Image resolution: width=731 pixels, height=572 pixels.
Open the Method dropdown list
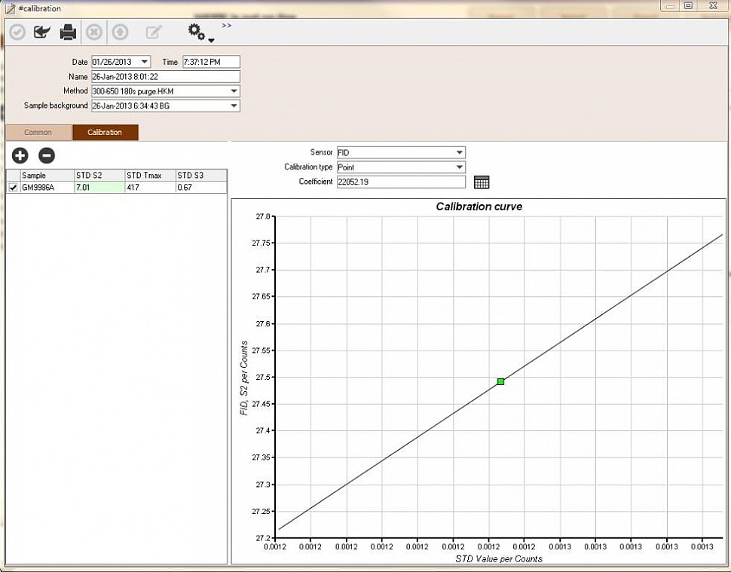point(234,91)
